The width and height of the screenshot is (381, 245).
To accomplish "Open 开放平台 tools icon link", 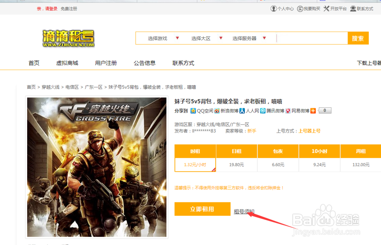I will pos(335,9).
